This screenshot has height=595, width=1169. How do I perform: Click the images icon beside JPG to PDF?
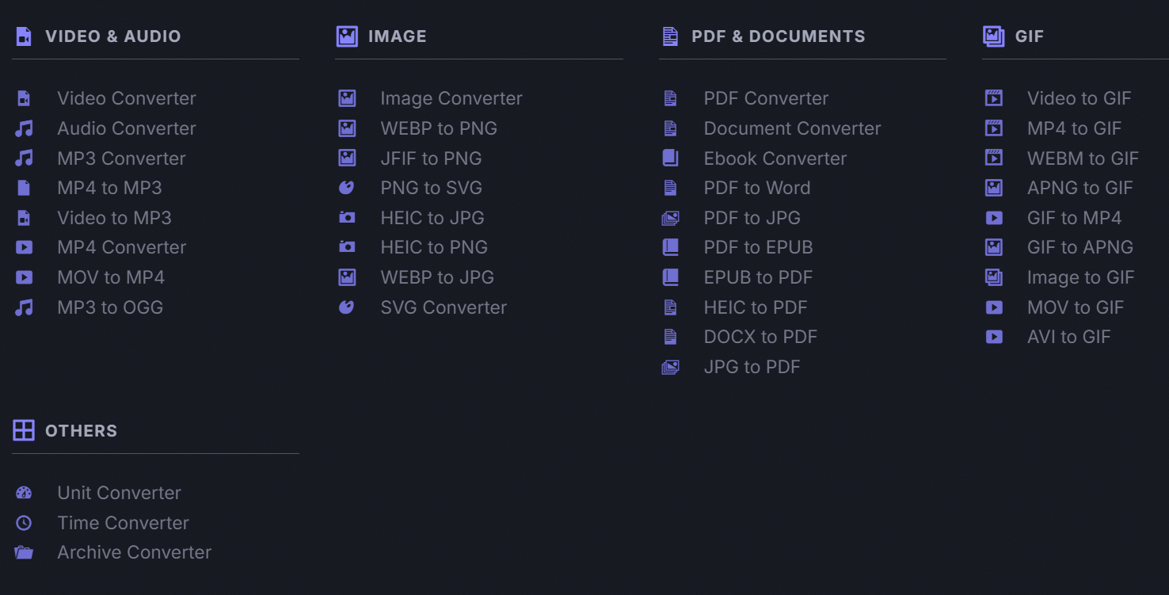click(x=670, y=367)
